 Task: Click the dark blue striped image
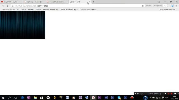click(x=23, y=25)
